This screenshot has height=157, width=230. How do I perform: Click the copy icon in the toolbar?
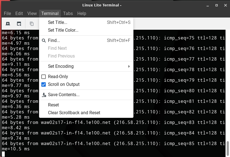[x=32, y=24]
